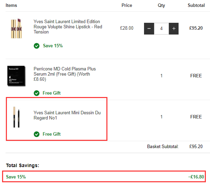Open Yves Saint Laurent Mini Dessin link
Image resolution: width=210 pixels, height=184 pixels.
coord(67,115)
